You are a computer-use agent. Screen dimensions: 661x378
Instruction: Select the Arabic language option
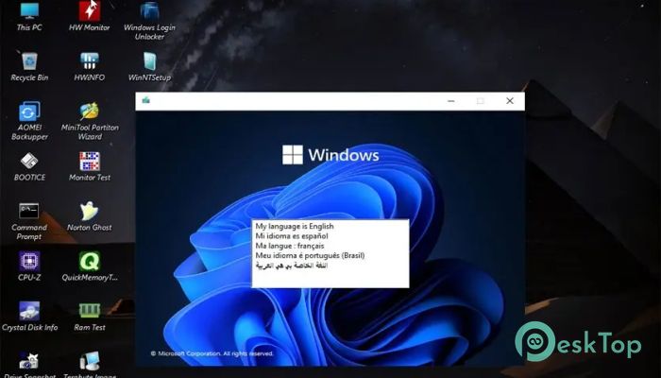pos(291,266)
